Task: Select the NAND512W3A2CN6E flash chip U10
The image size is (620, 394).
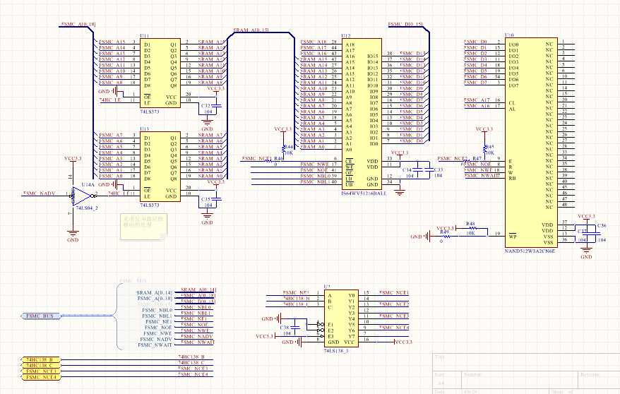Action: tap(531, 143)
